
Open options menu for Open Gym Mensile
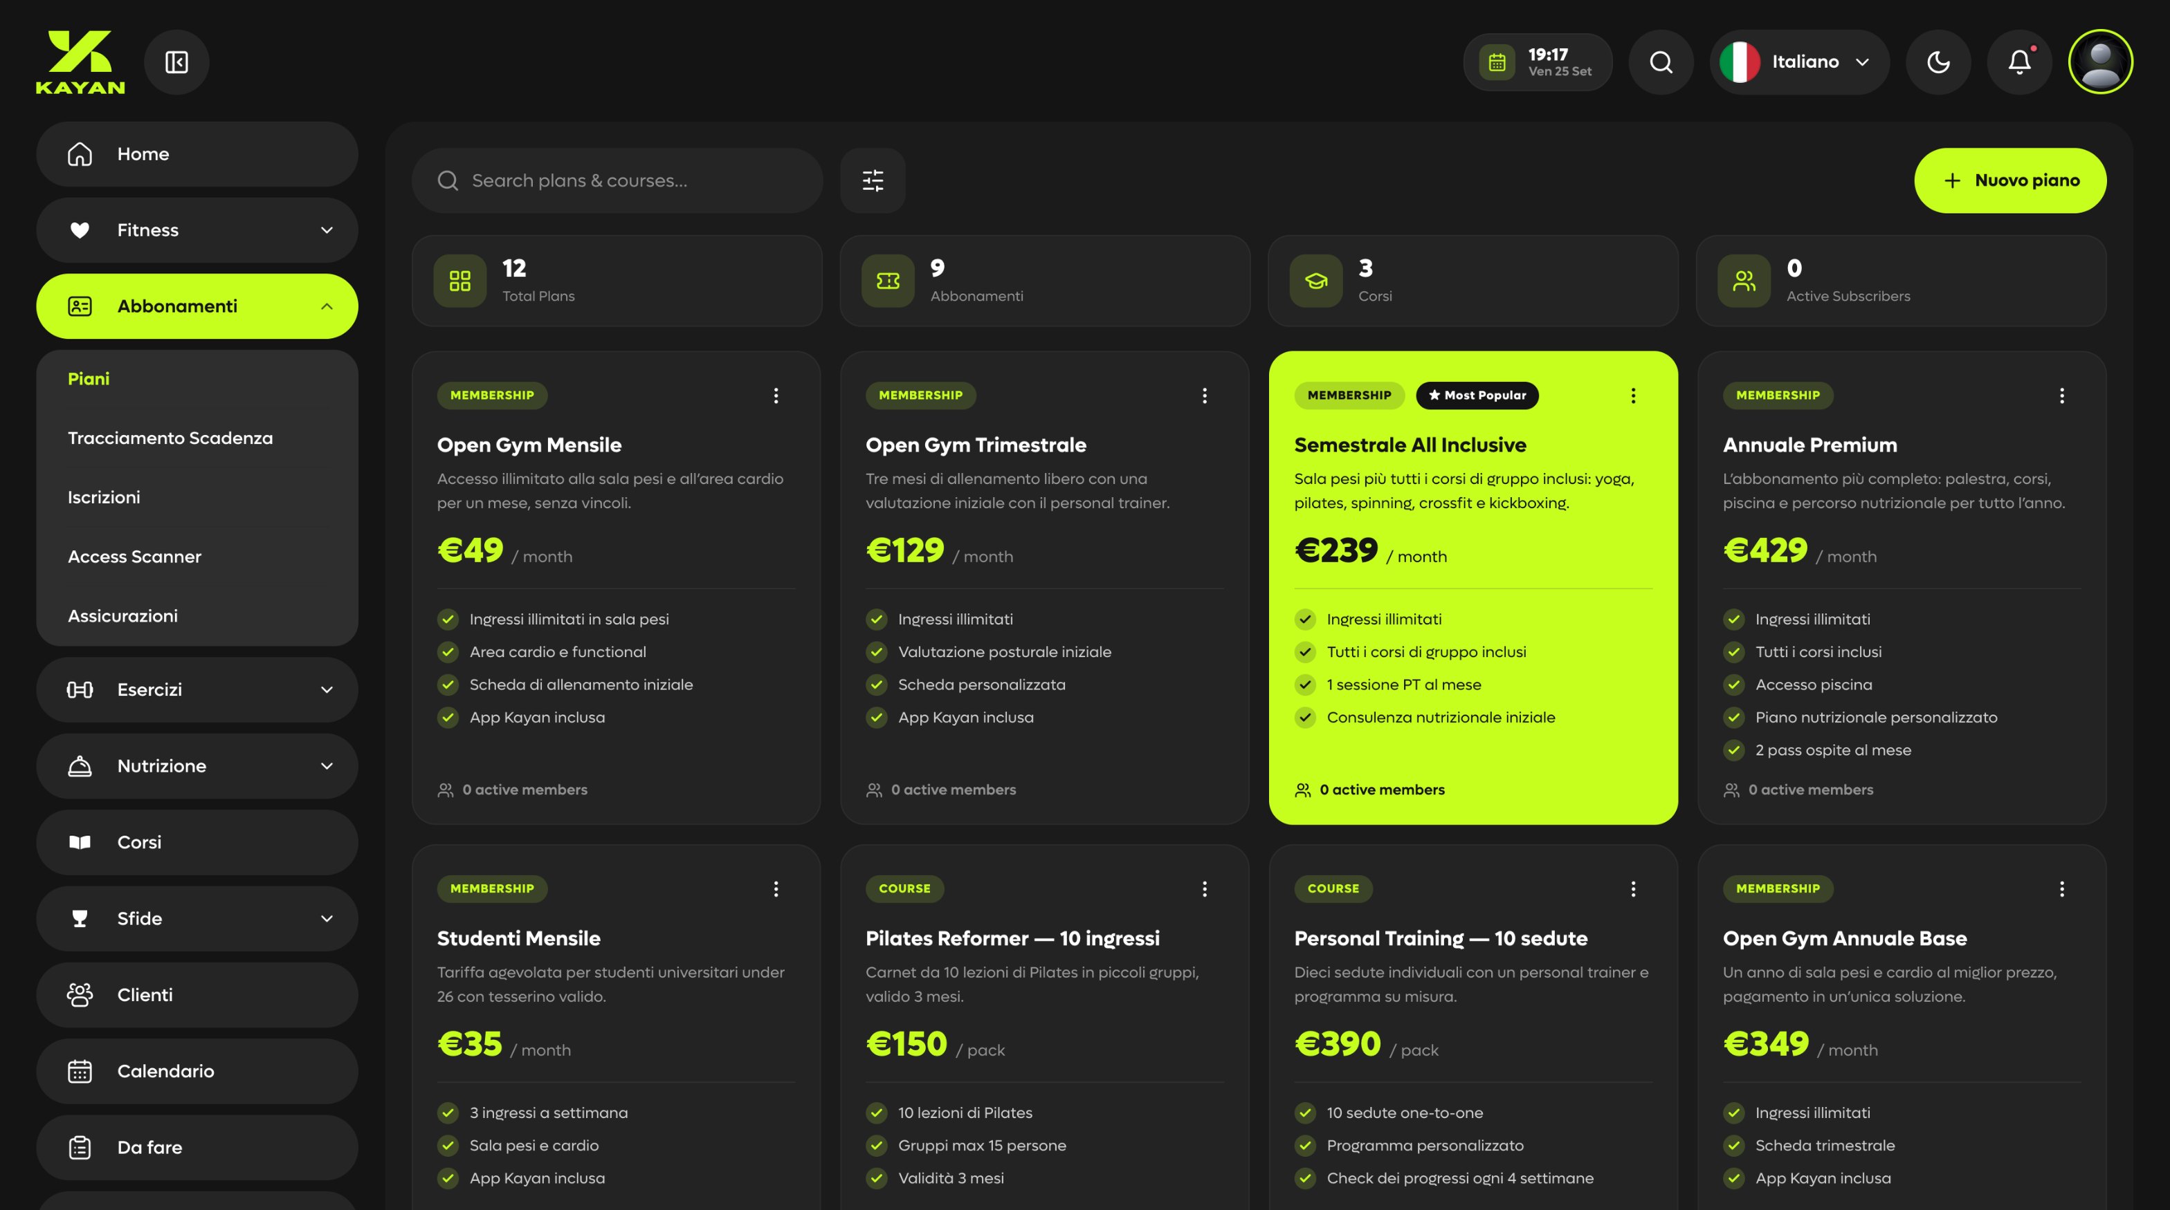tap(776, 395)
